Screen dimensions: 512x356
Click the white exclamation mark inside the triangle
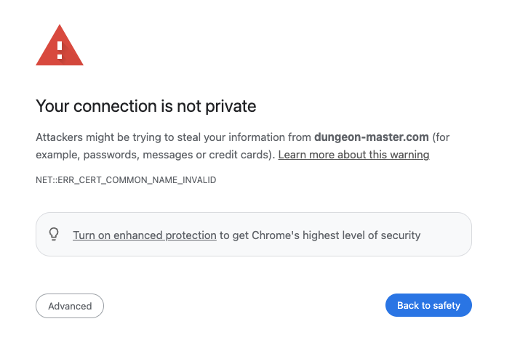(x=60, y=51)
